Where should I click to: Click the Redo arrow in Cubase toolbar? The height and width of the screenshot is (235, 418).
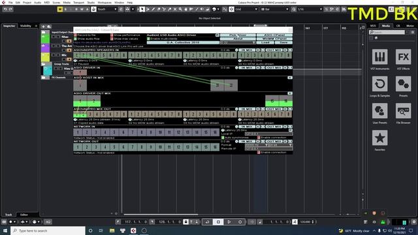10,9
